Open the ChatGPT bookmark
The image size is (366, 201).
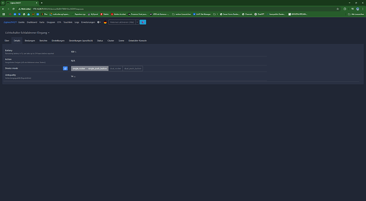pyautogui.click(x=259, y=14)
